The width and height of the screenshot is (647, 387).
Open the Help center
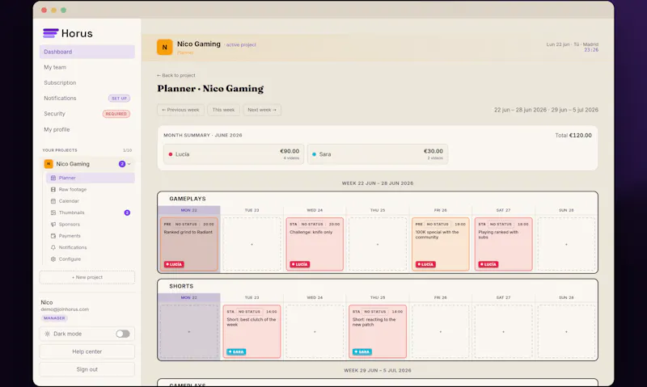(x=87, y=351)
